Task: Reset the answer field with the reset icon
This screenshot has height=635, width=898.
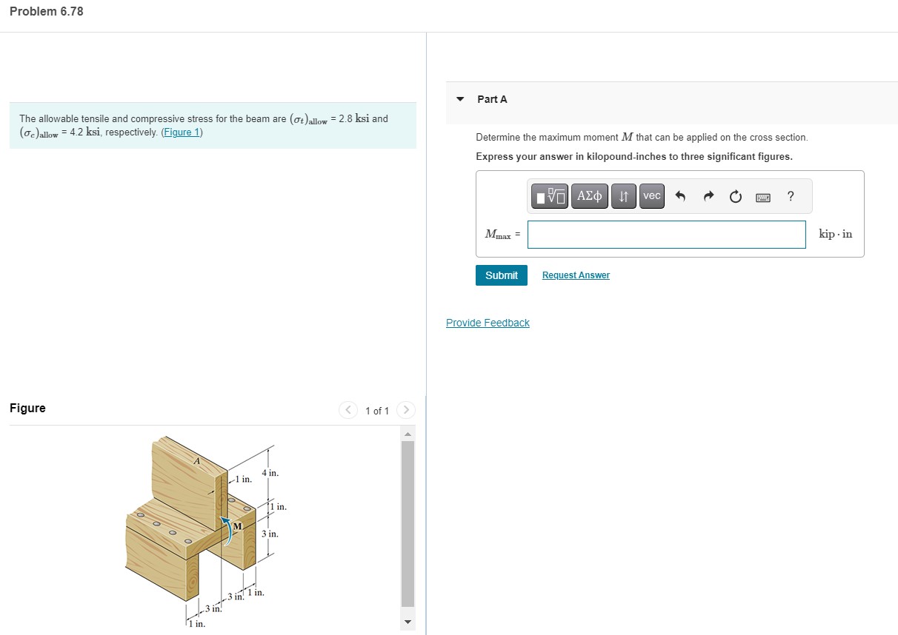Action: [734, 195]
